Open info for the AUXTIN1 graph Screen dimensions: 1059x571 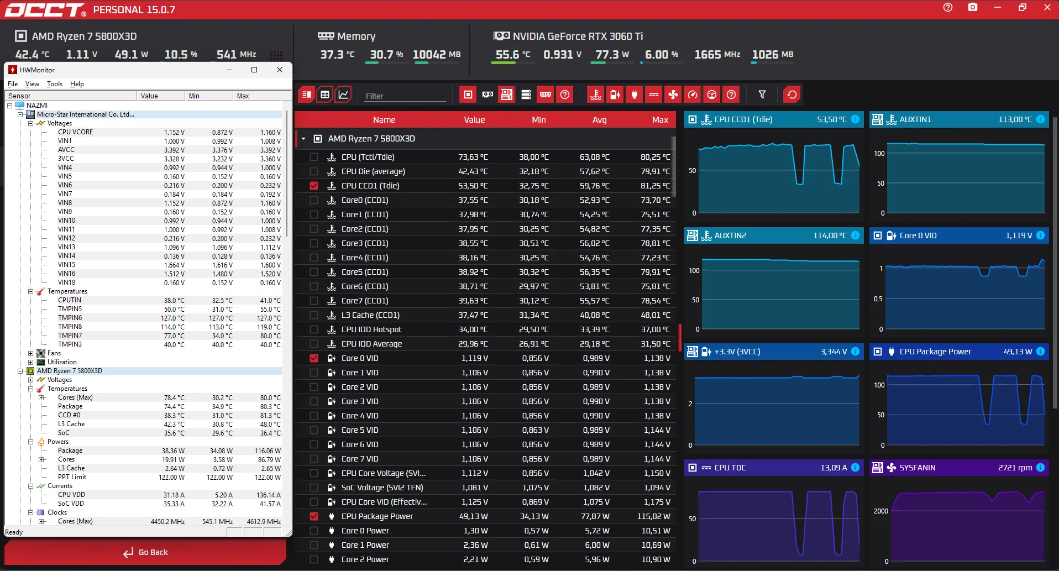pyautogui.click(x=1041, y=119)
